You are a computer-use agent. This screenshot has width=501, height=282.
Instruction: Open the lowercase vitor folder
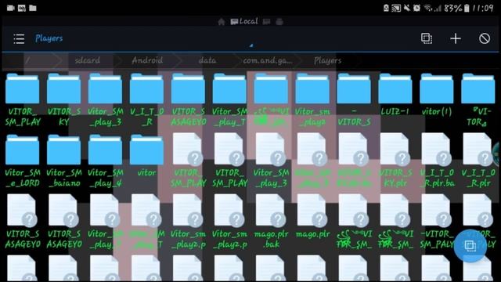coord(146,156)
